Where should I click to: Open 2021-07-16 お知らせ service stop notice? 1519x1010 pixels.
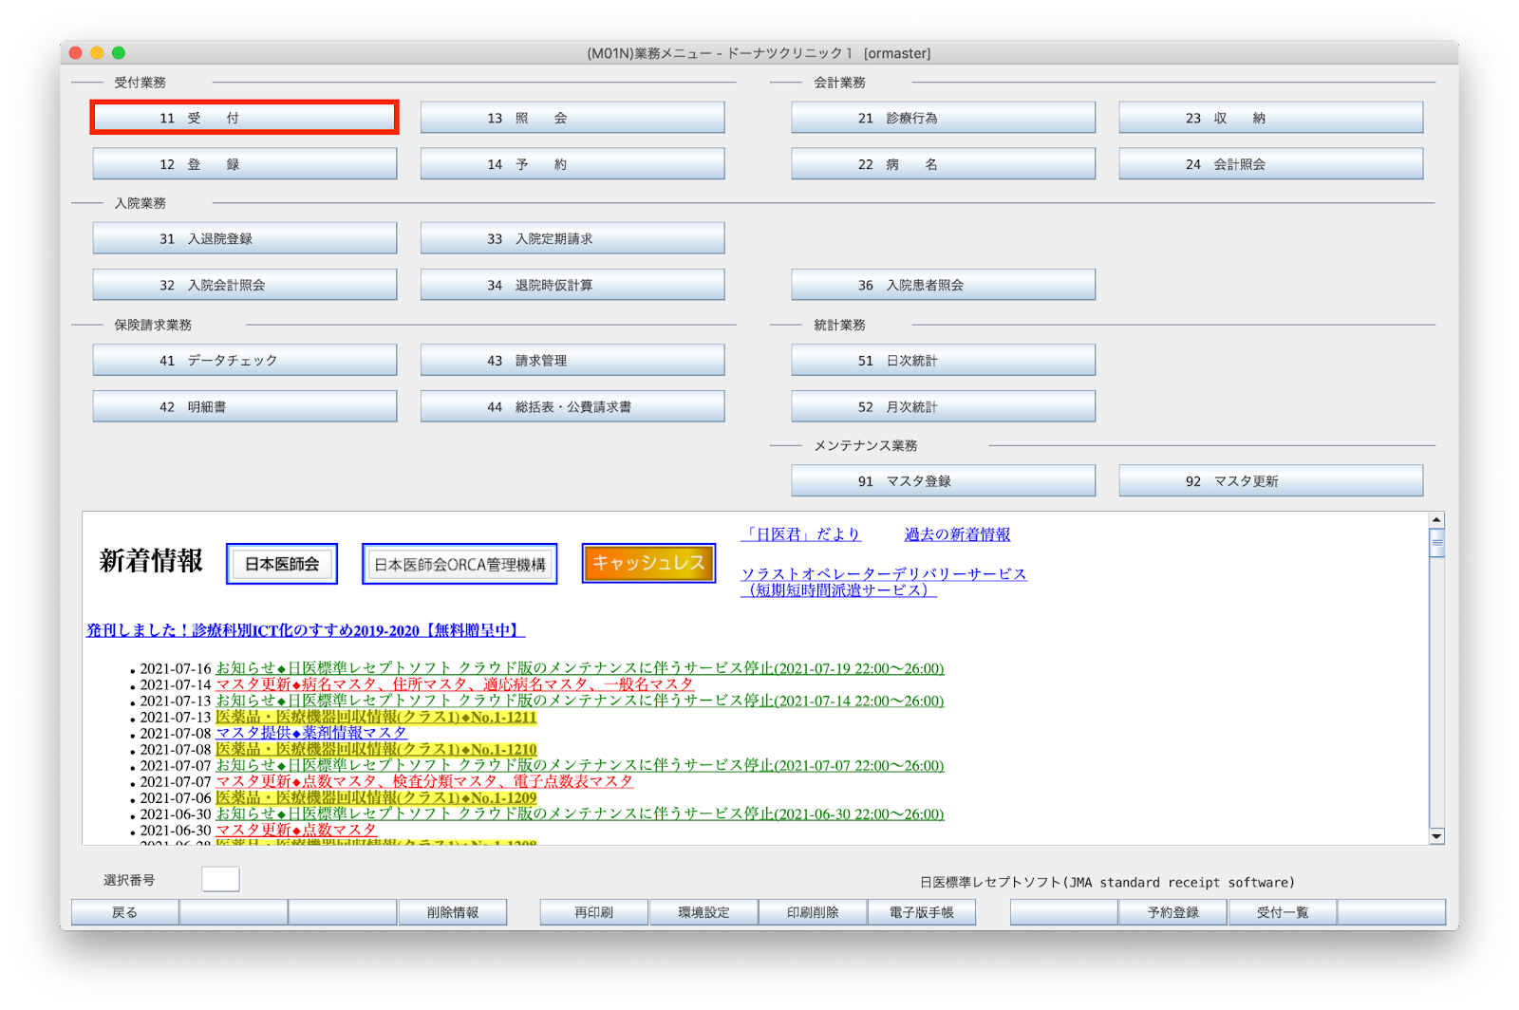[580, 668]
